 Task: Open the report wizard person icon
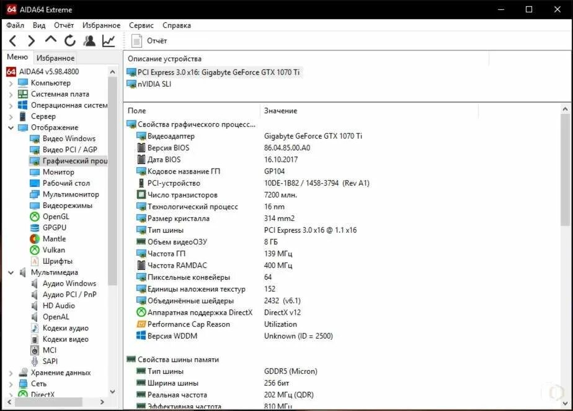click(x=89, y=40)
